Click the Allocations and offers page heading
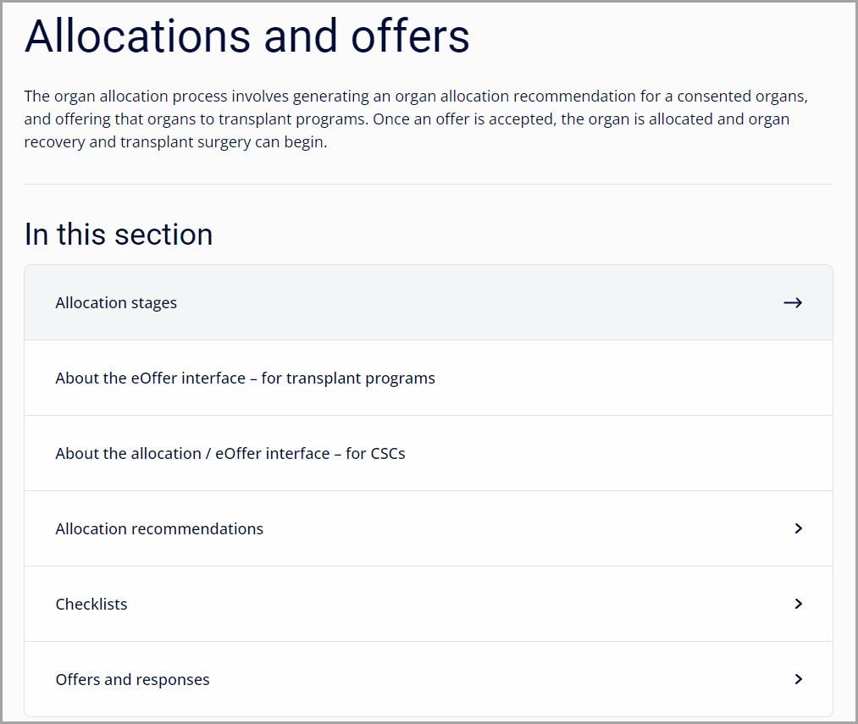The height and width of the screenshot is (724, 858). (246, 36)
